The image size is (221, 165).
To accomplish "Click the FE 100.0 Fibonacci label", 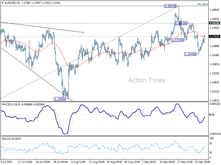I will click(203, 4).
